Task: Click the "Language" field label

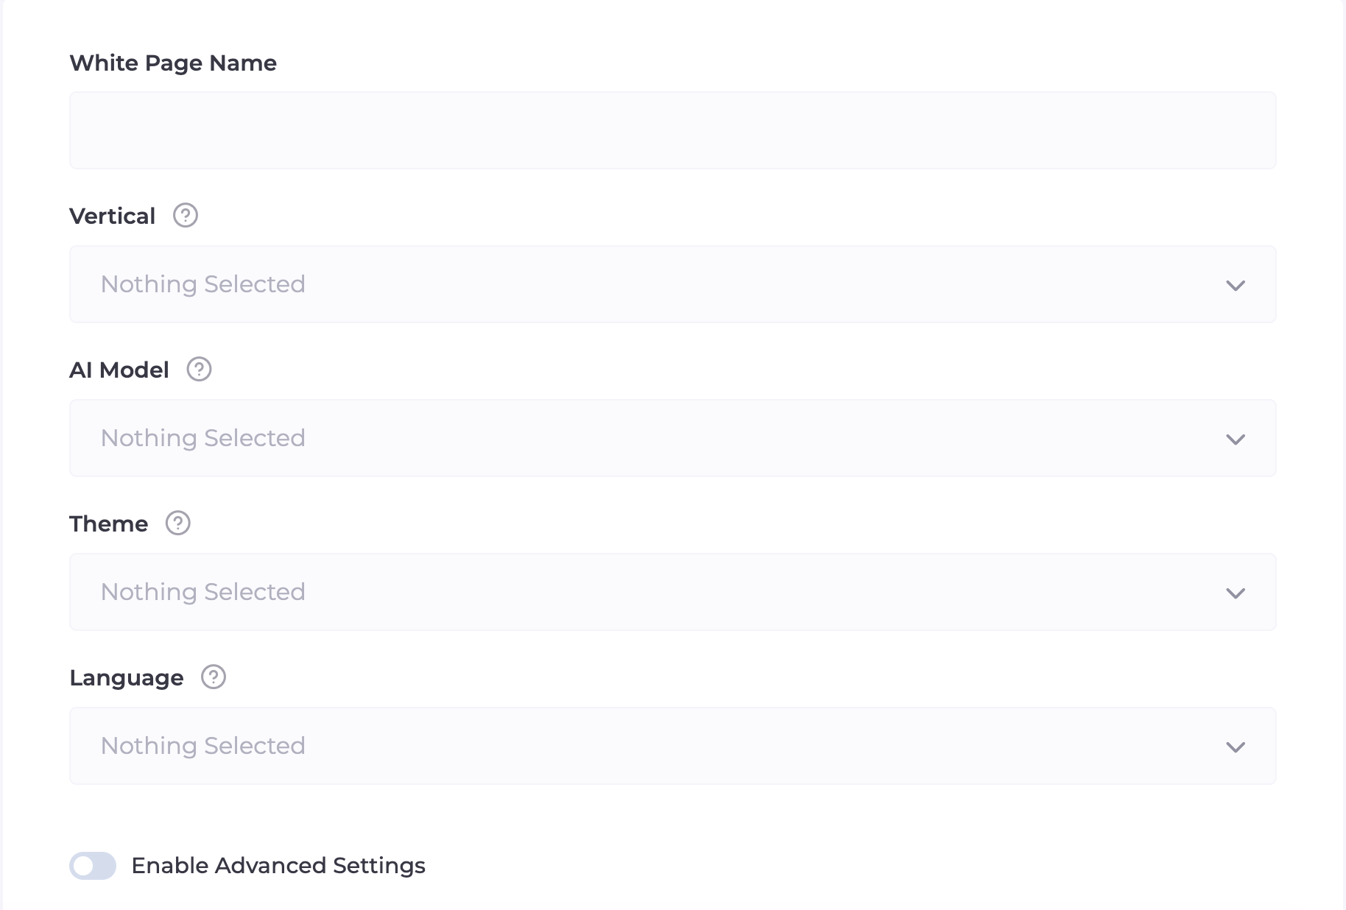Action: tap(127, 678)
